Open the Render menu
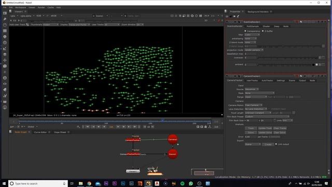Image resolution: width=332 pixels, height=187 pixels. 41,7
